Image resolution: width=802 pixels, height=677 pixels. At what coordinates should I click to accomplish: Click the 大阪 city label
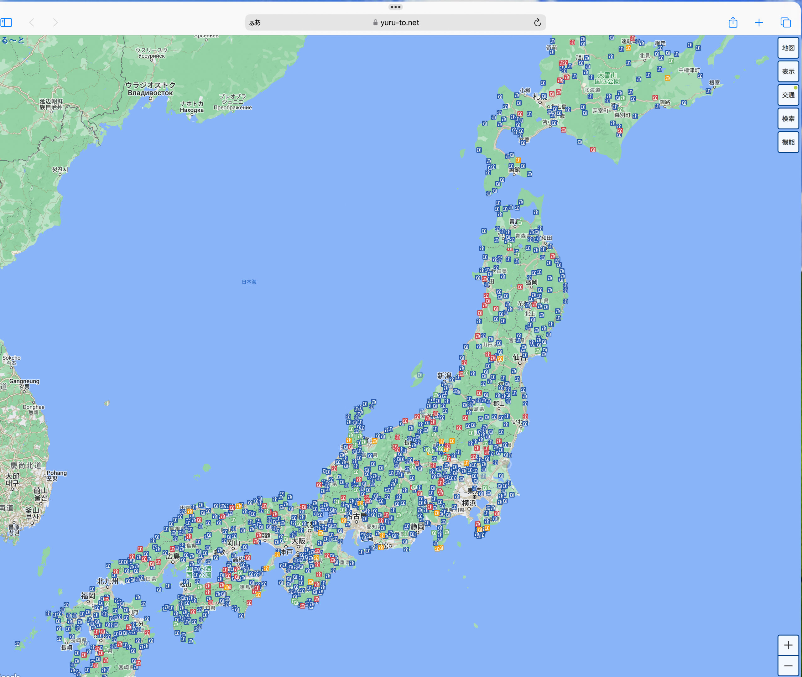click(298, 541)
